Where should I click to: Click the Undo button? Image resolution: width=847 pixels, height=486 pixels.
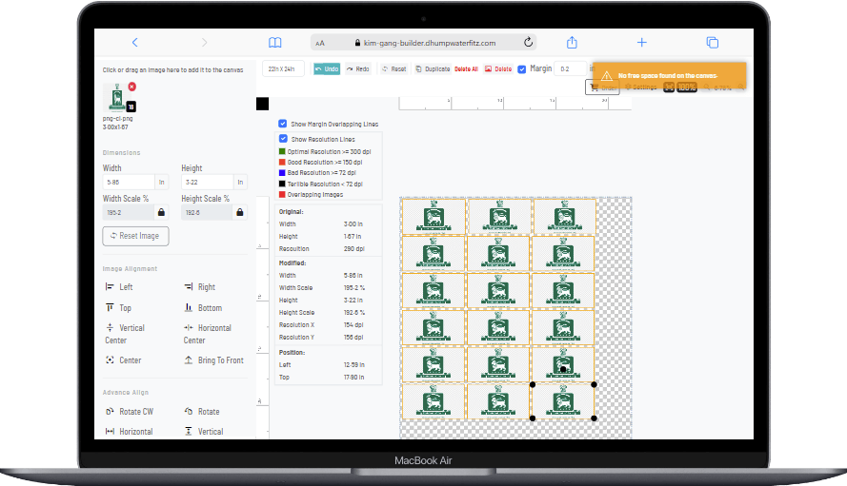click(x=326, y=68)
